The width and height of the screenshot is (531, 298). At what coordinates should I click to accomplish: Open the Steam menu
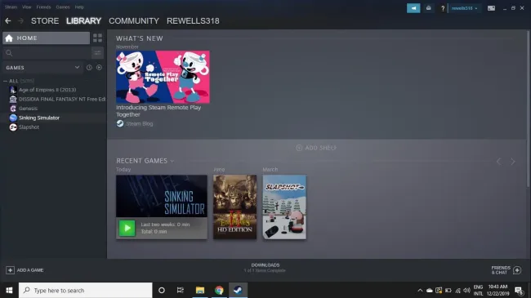point(11,7)
